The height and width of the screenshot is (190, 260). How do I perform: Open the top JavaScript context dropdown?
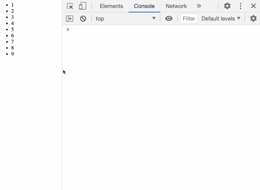126,19
